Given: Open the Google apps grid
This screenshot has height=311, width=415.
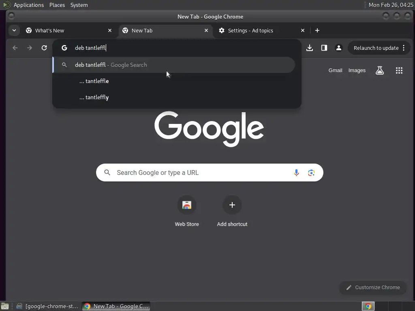Looking at the screenshot, I should click(x=399, y=70).
